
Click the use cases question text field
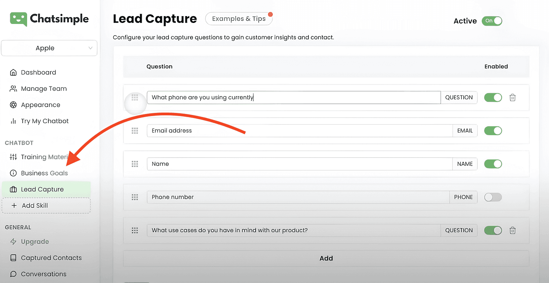pos(293,230)
